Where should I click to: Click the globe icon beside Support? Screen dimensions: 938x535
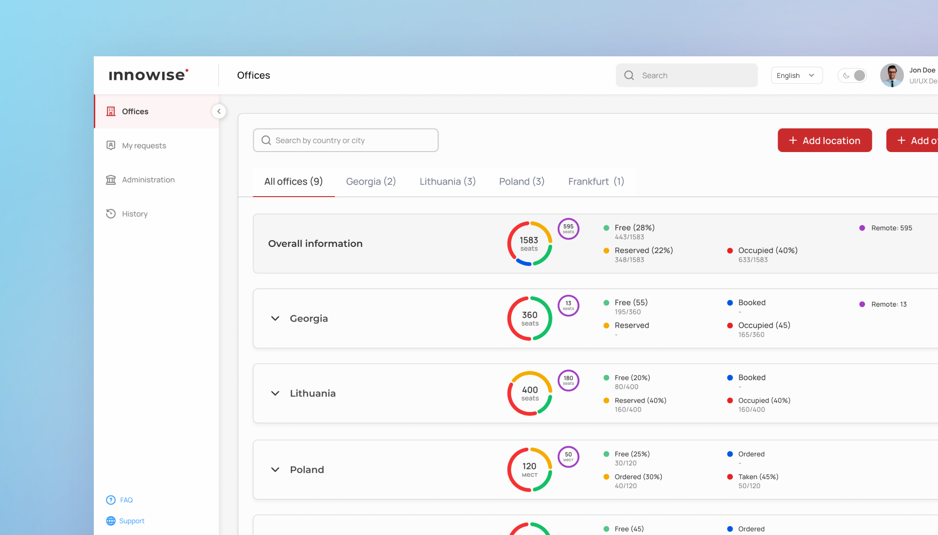(111, 521)
